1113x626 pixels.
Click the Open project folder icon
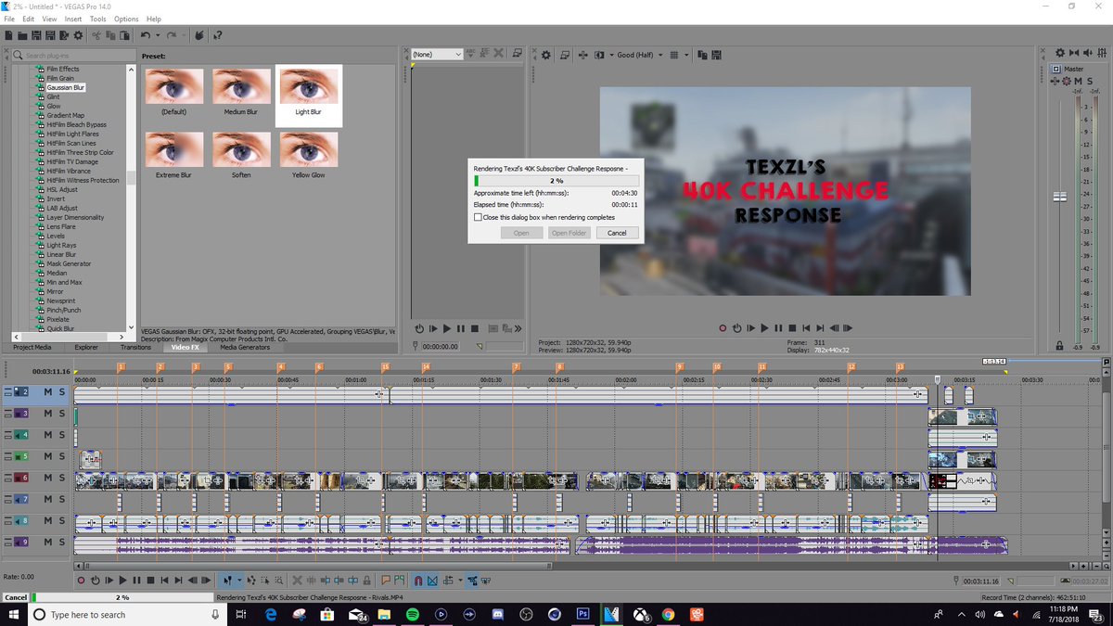[x=22, y=35]
